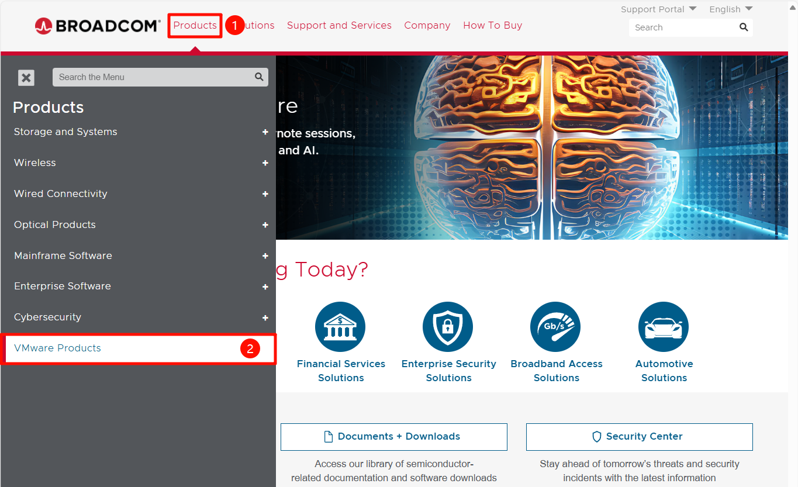Expand the Wireless submenu
This screenshot has height=487, width=798.
[x=265, y=163]
